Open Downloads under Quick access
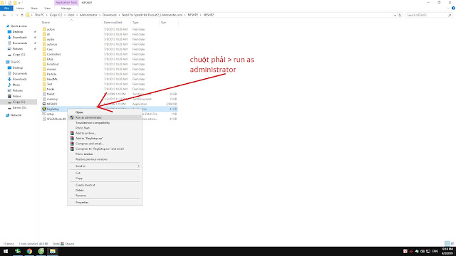 click(x=19, y=38)
